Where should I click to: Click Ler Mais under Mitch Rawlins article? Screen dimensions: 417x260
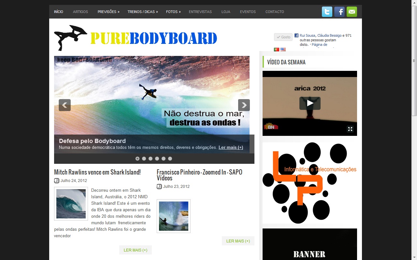pyautogui.click(x=136, y=250)
